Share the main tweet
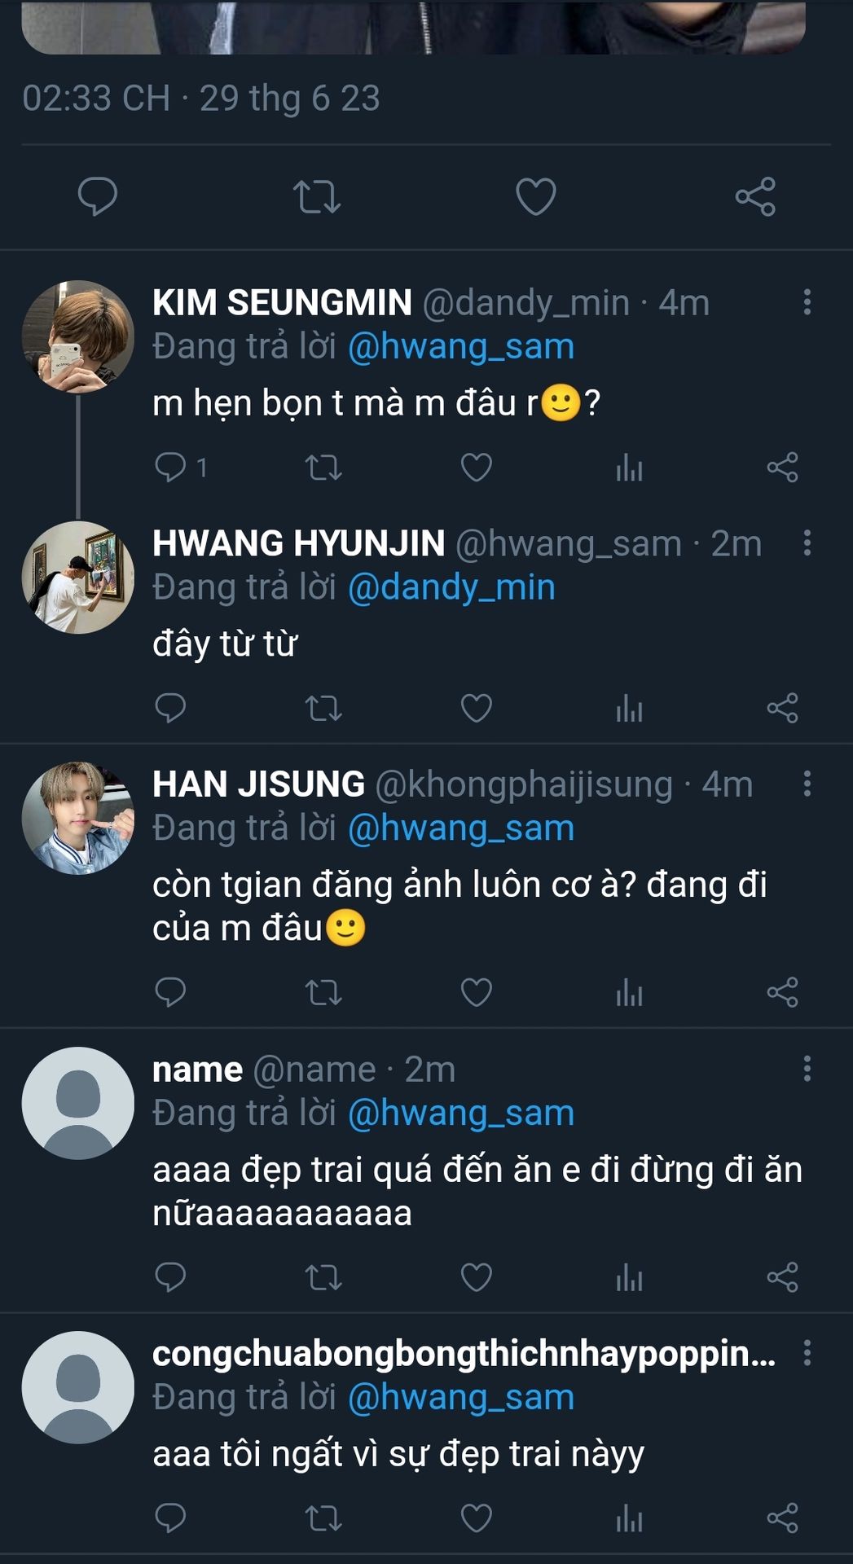853x1564 pixels. click(755, 196)
